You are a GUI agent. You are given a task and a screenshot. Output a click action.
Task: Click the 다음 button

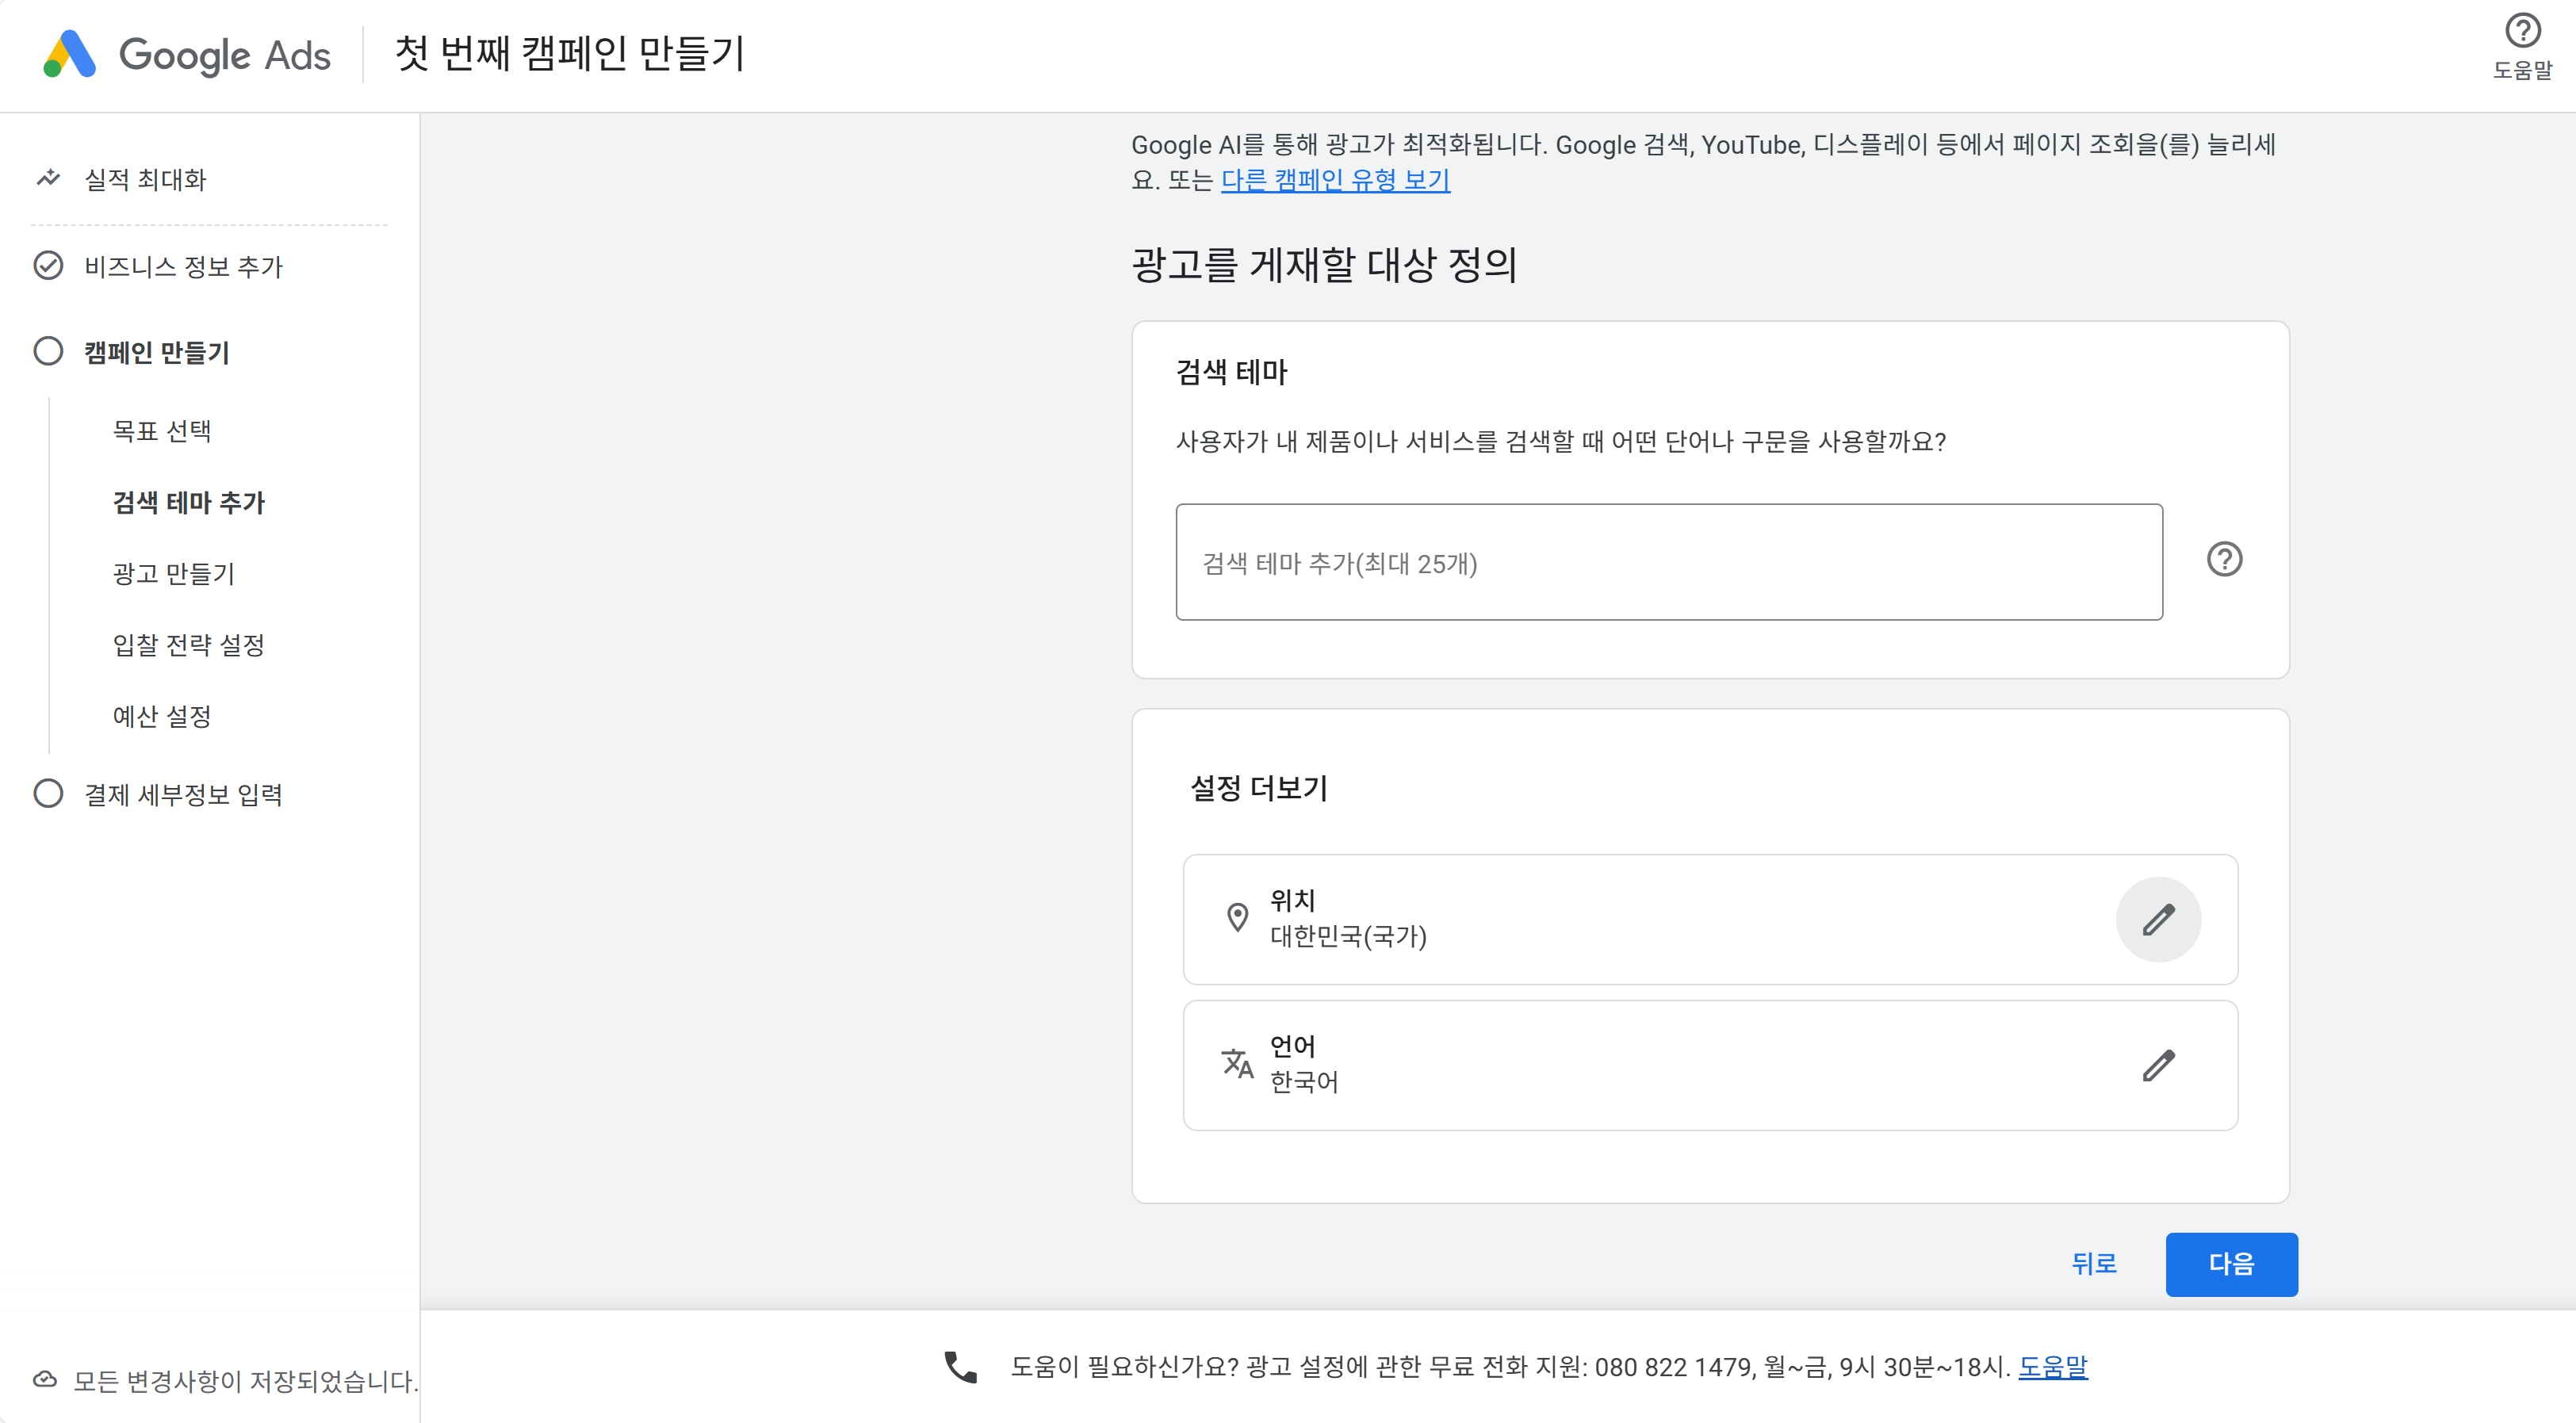coord(2231,1264)
